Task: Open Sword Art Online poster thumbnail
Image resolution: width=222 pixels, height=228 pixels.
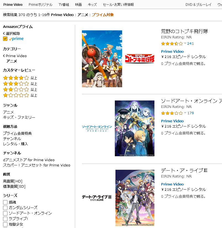Action: click(135, 128)
